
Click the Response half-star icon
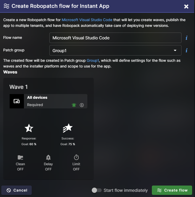(x=29, y=128)
